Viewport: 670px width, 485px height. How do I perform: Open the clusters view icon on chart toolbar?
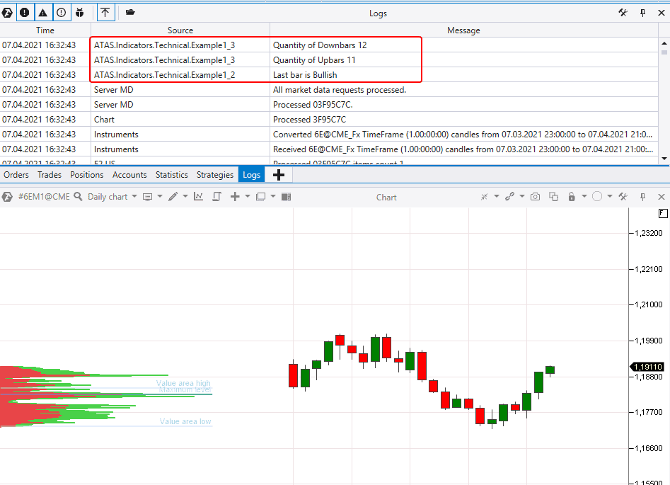284,197
